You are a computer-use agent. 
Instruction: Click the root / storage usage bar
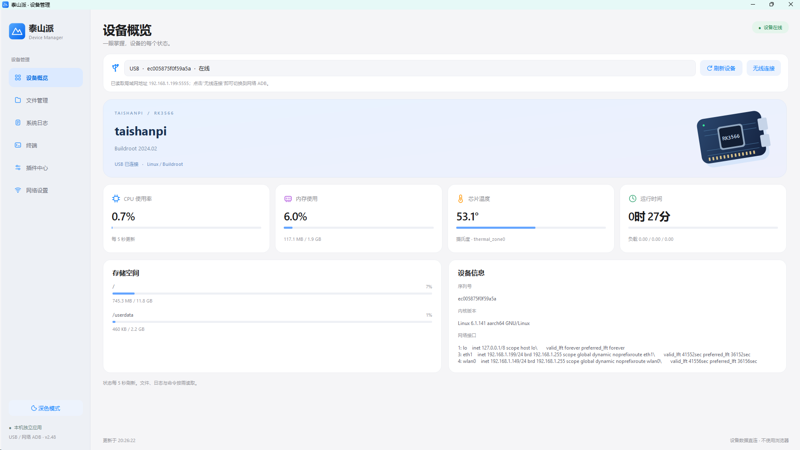pos(272,293)
